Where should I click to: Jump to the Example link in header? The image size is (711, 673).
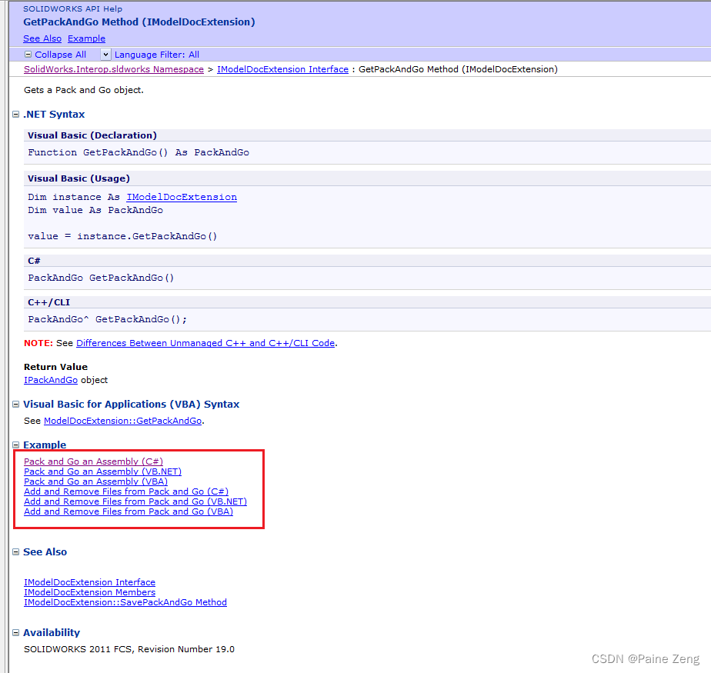pyautogui.click(x=87, y=38)
